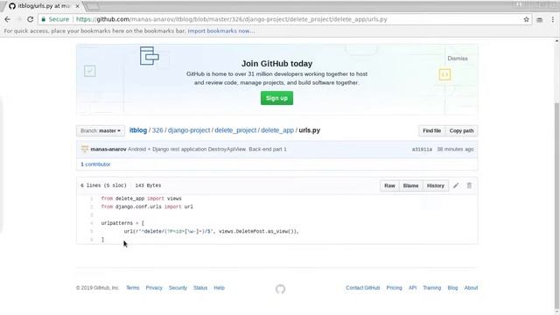Open footer Training link
Screen dimensions: 560x315
pyautogui.click(x=431, y=288)
